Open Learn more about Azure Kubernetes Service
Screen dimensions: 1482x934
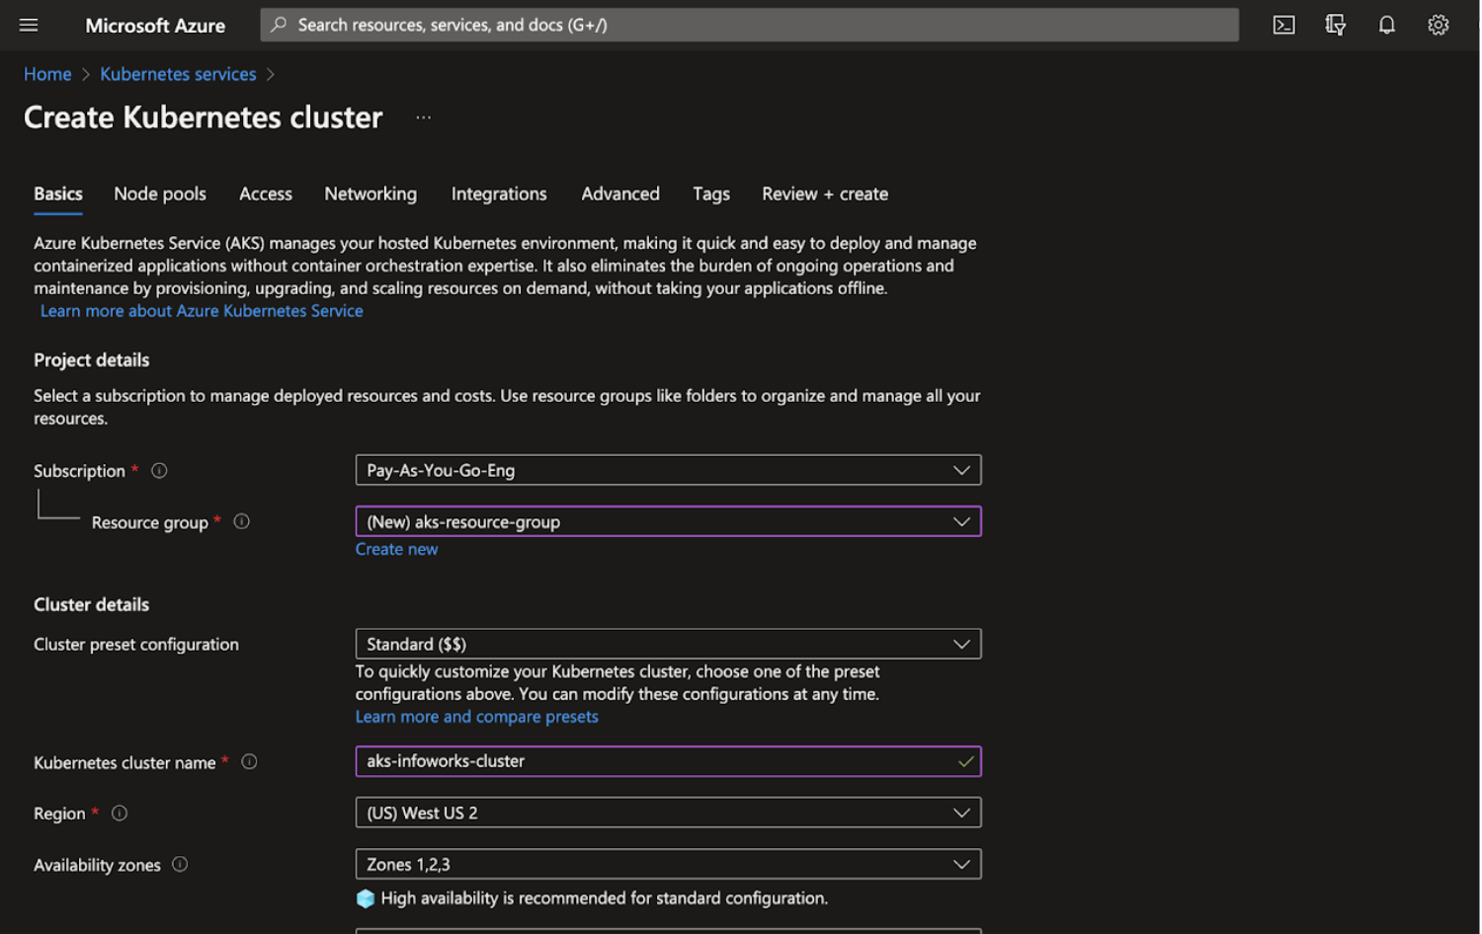pos(202,311)
